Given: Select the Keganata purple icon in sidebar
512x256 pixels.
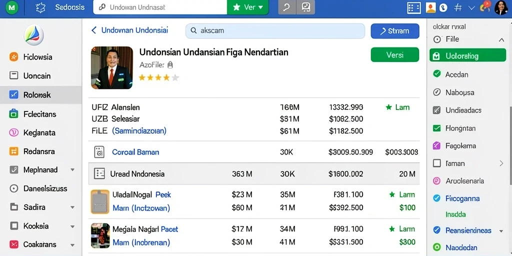Looking at the screenshot, I should tap(13, 132).
